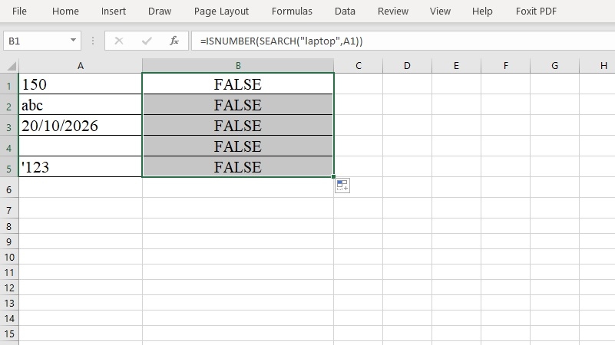Select row 12 header
615x345 pixels.
(x=9, y=287)
